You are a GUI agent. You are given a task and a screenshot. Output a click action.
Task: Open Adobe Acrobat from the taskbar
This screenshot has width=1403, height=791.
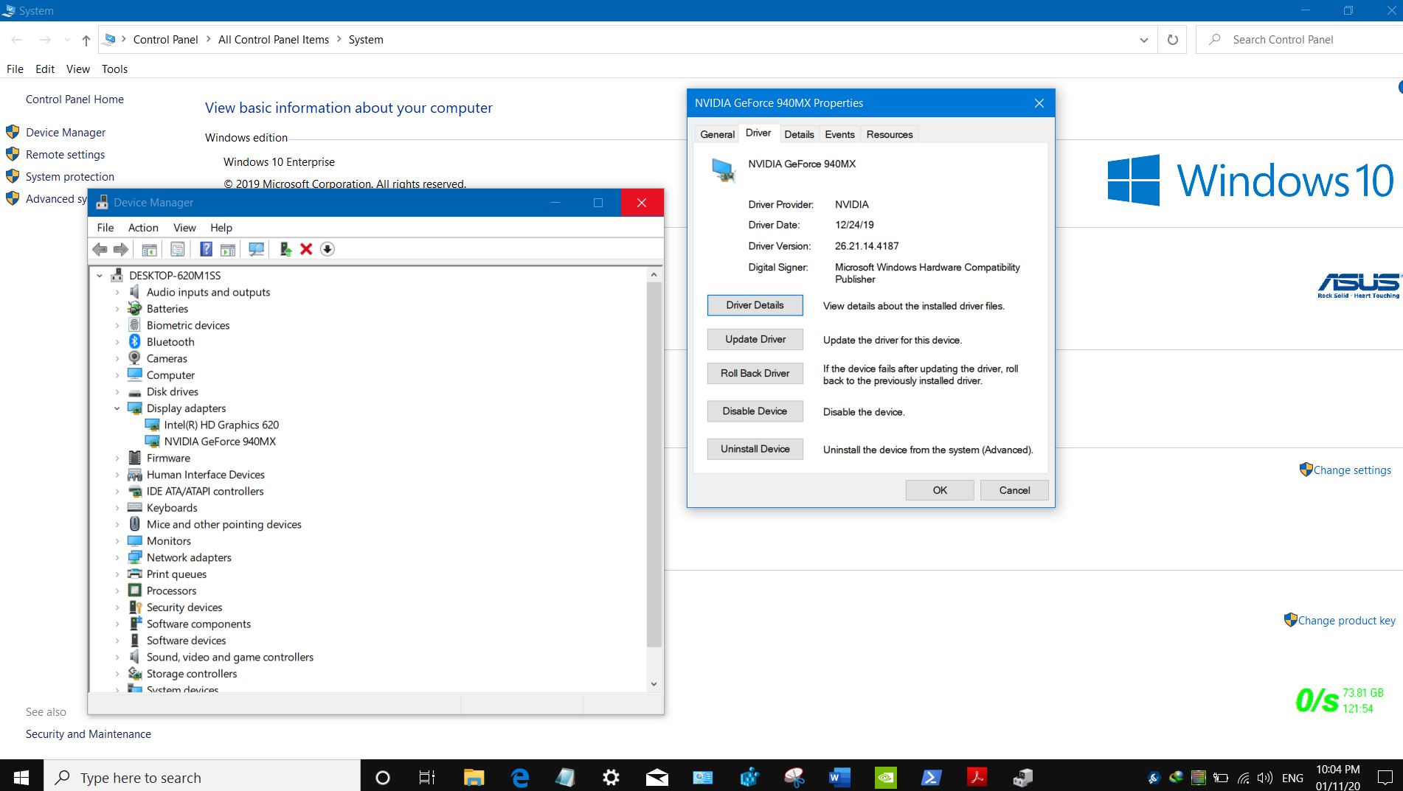(977, 777)
